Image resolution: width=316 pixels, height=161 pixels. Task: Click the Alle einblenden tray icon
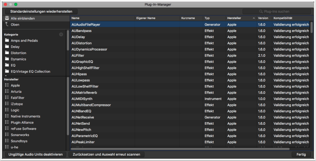click(x=7, y=18)
